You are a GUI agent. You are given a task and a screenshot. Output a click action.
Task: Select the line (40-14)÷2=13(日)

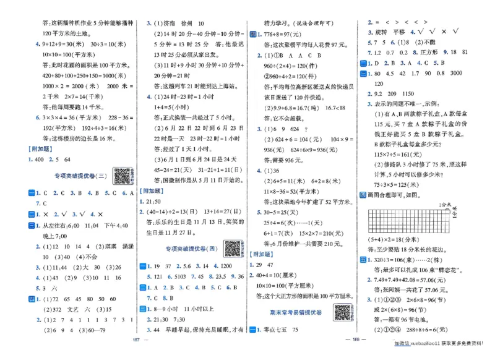pos(171,211)
